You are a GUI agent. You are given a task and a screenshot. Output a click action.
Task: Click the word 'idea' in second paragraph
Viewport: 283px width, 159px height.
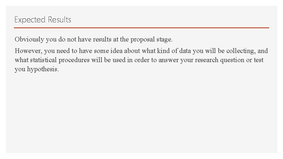(116, 51)
